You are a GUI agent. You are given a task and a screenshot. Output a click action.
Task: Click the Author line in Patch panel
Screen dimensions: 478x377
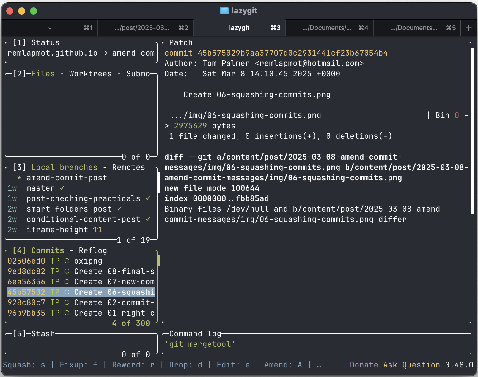coord(264,63)
